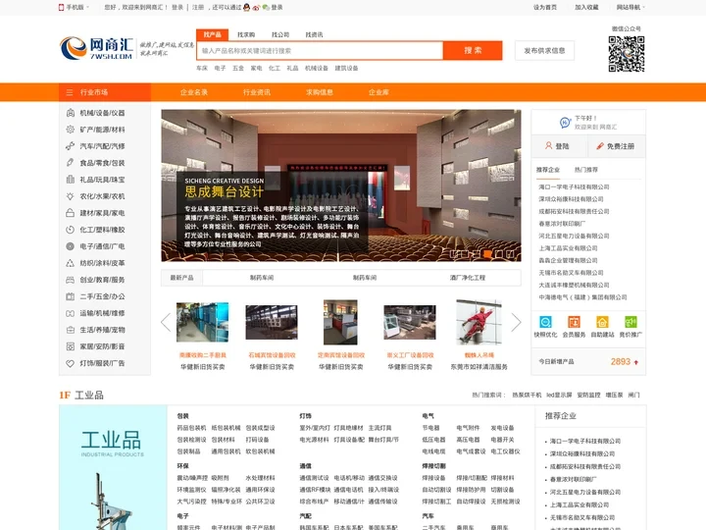Open the 礼品/玩具/珠宝 category icon
The image size is (706, 530).
coord(71,180)
